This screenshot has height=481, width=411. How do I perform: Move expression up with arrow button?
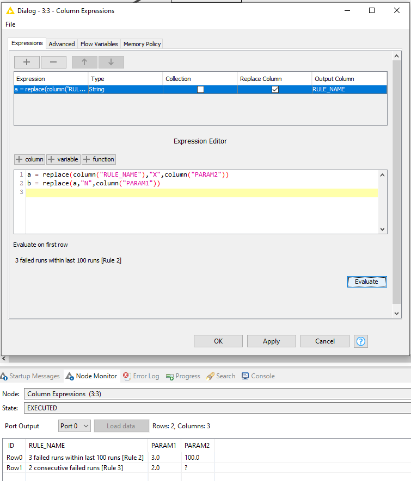pyautogui.click(x=84, y=62)
